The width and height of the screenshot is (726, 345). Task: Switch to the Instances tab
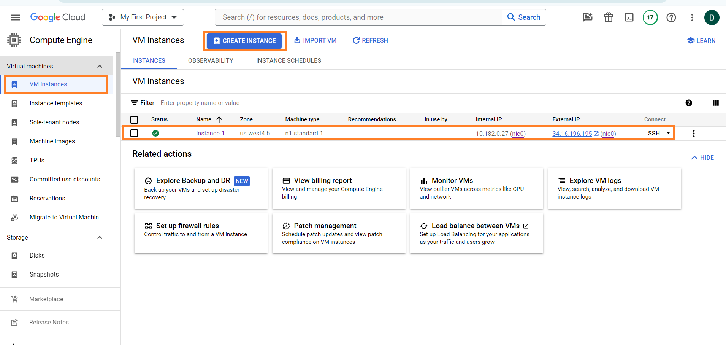(149, 61)
